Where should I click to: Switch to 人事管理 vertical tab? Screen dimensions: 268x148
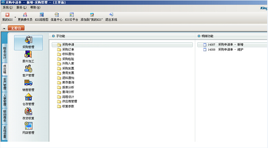[5, 100]
